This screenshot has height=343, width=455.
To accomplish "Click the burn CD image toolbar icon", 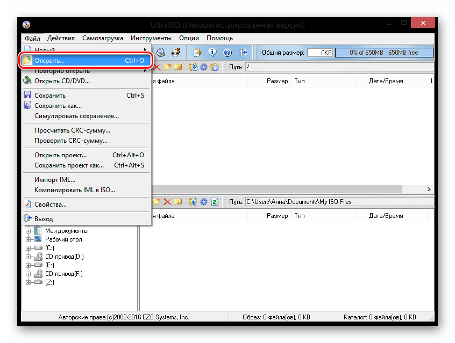I will pyautogui.click(x=176, y=53).
